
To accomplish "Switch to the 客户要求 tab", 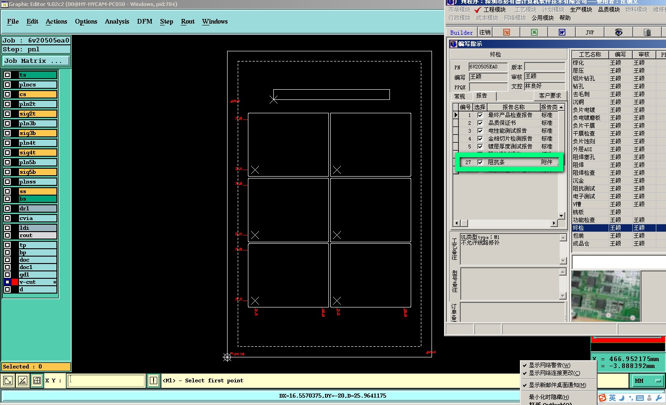I will [549, 96].
